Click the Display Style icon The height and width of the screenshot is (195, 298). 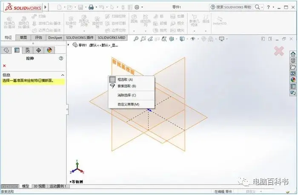coord(182,39)
